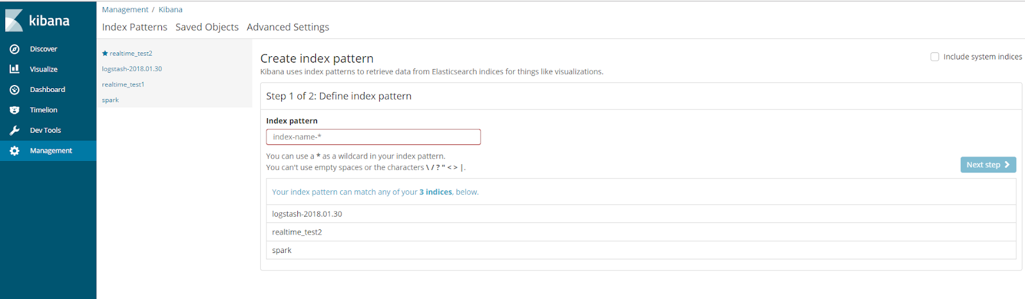Select the Index Patterns tab
This screenshot has width=1025, height=299.
(x=135, y=27)
